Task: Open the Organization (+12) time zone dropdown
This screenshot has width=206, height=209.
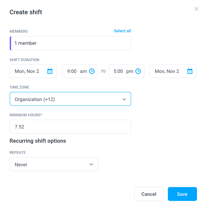Action: point(70,99)
